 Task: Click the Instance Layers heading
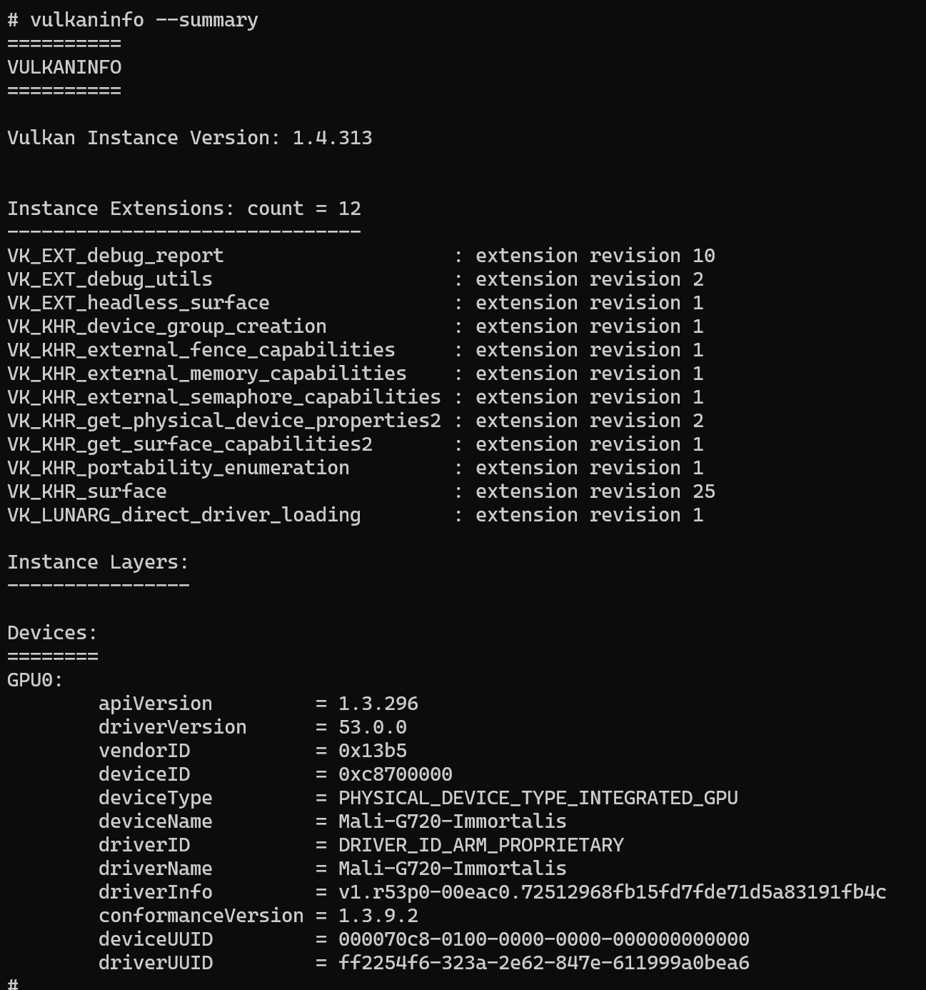point(98,562)
